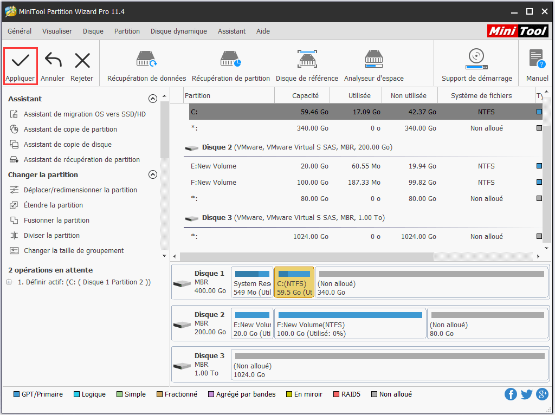
Task: Open Récupération de données tool
Action: (146, 66)
